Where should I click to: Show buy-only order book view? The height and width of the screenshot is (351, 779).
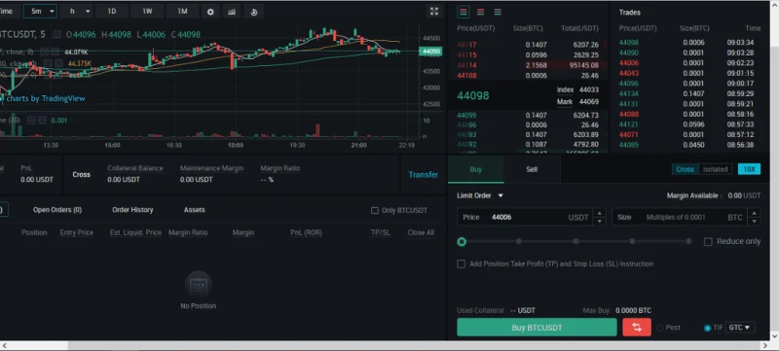(498, 12)
